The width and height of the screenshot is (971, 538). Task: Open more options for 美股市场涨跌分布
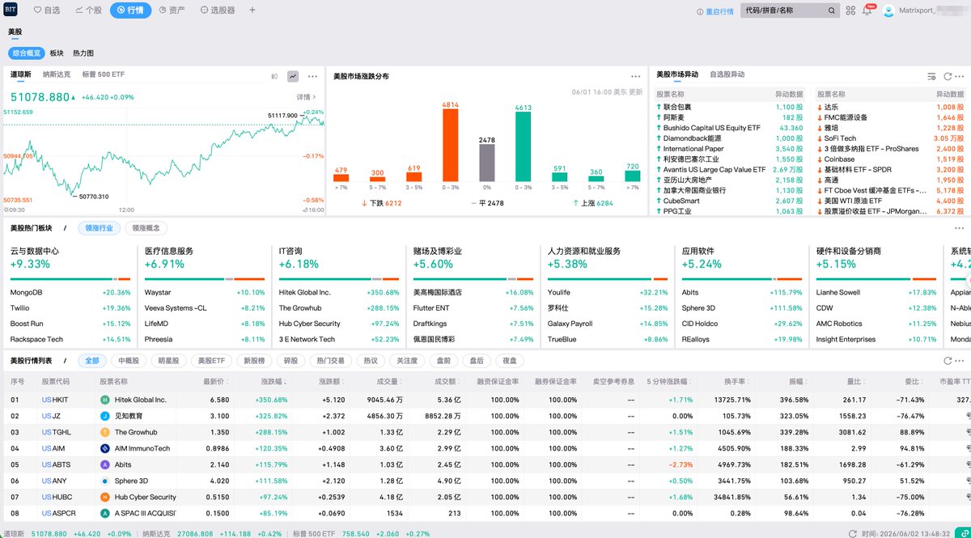[x=637, y=76]
